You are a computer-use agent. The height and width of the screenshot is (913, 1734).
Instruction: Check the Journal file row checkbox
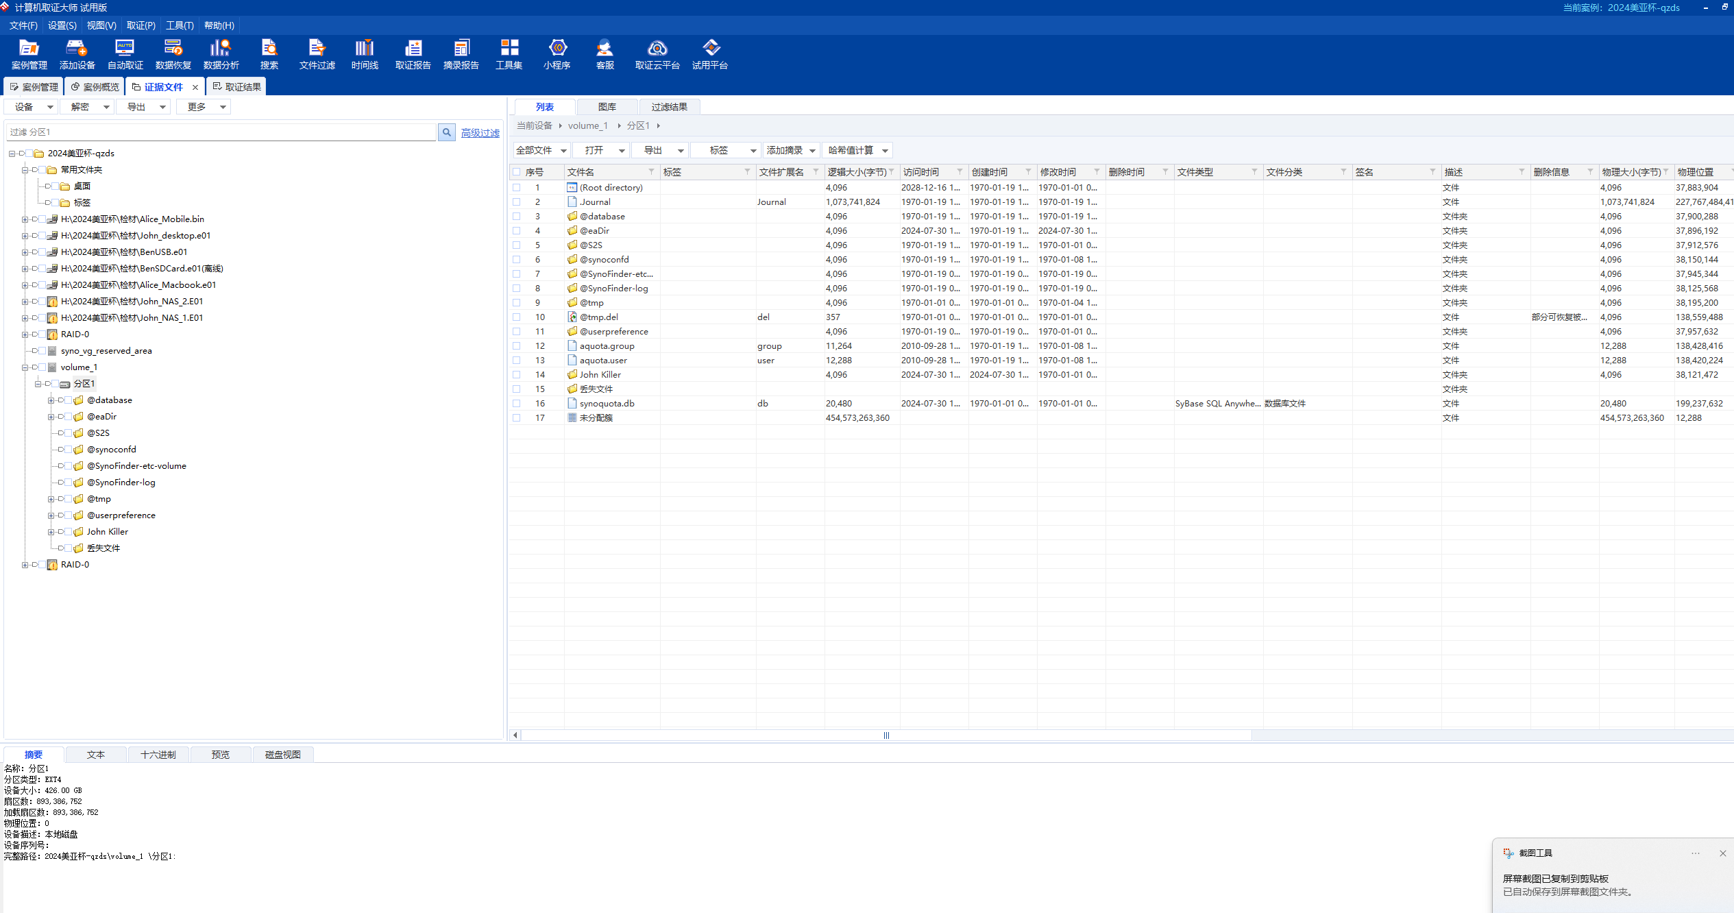[517, 202]
